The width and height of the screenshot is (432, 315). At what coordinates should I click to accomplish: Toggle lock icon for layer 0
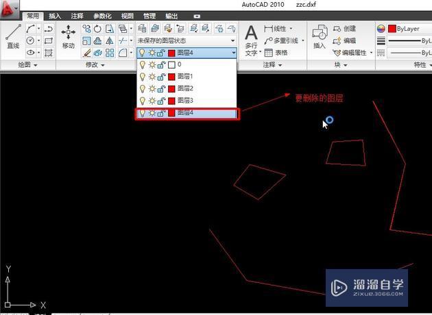pos(161,64)
